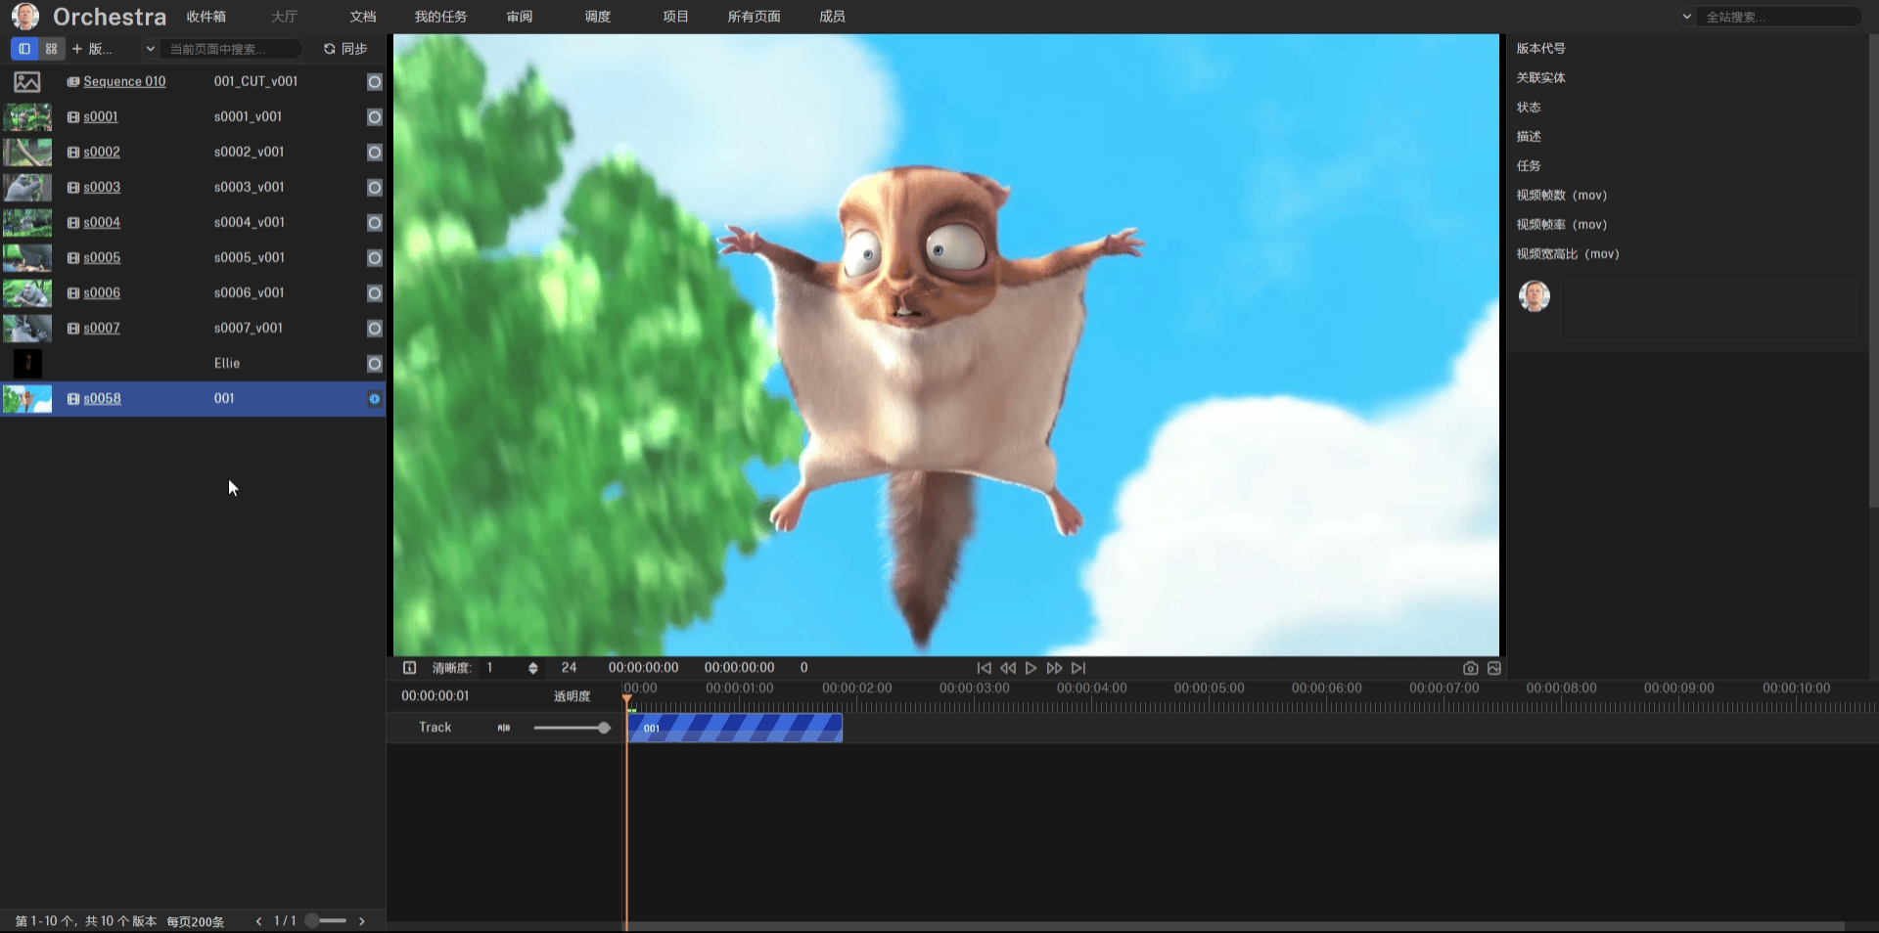Screen dimensions: 1879x933
Task: Open the 收件箱 inbox menu
Action: [x=206, y=17]
